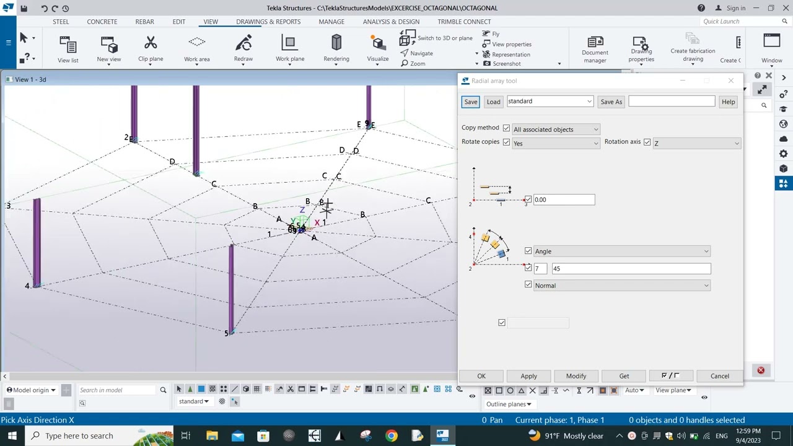Open the Window tool in ribbon
This screenshot has height=446, width=793.
click(771, 50)
